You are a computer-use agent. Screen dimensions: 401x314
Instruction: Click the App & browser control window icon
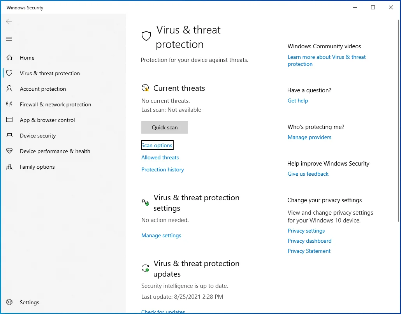coord(9,120)
